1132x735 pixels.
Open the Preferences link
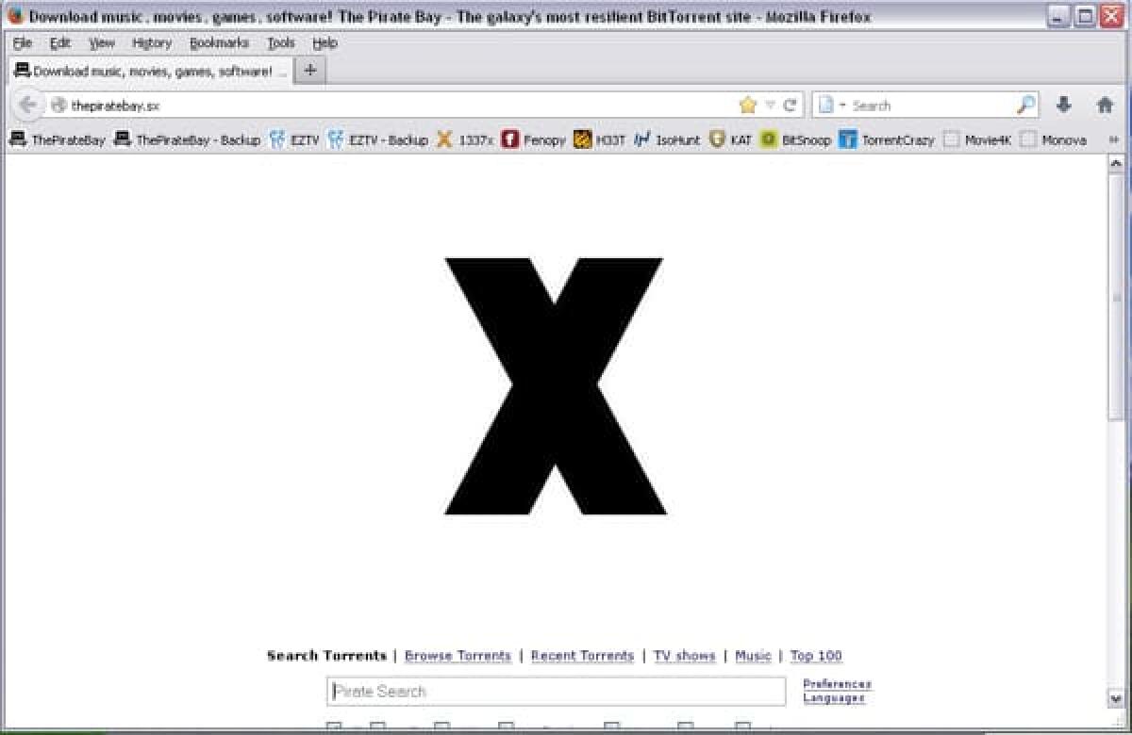click(x=837, y=684)
